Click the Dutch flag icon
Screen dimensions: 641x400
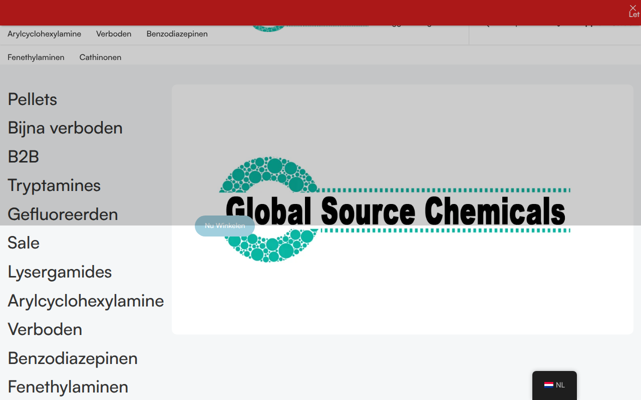point(549,385)
